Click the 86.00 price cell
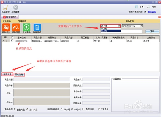 point(135,41)
